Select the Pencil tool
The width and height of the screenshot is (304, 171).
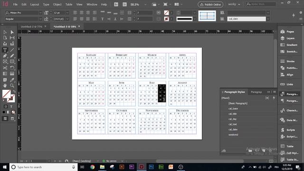point(12,56)
